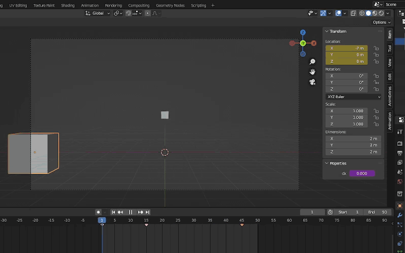Collapse the Transform panel
This screenshot has width=405, height=253.
pyautogui.click(x=327, y=31)
